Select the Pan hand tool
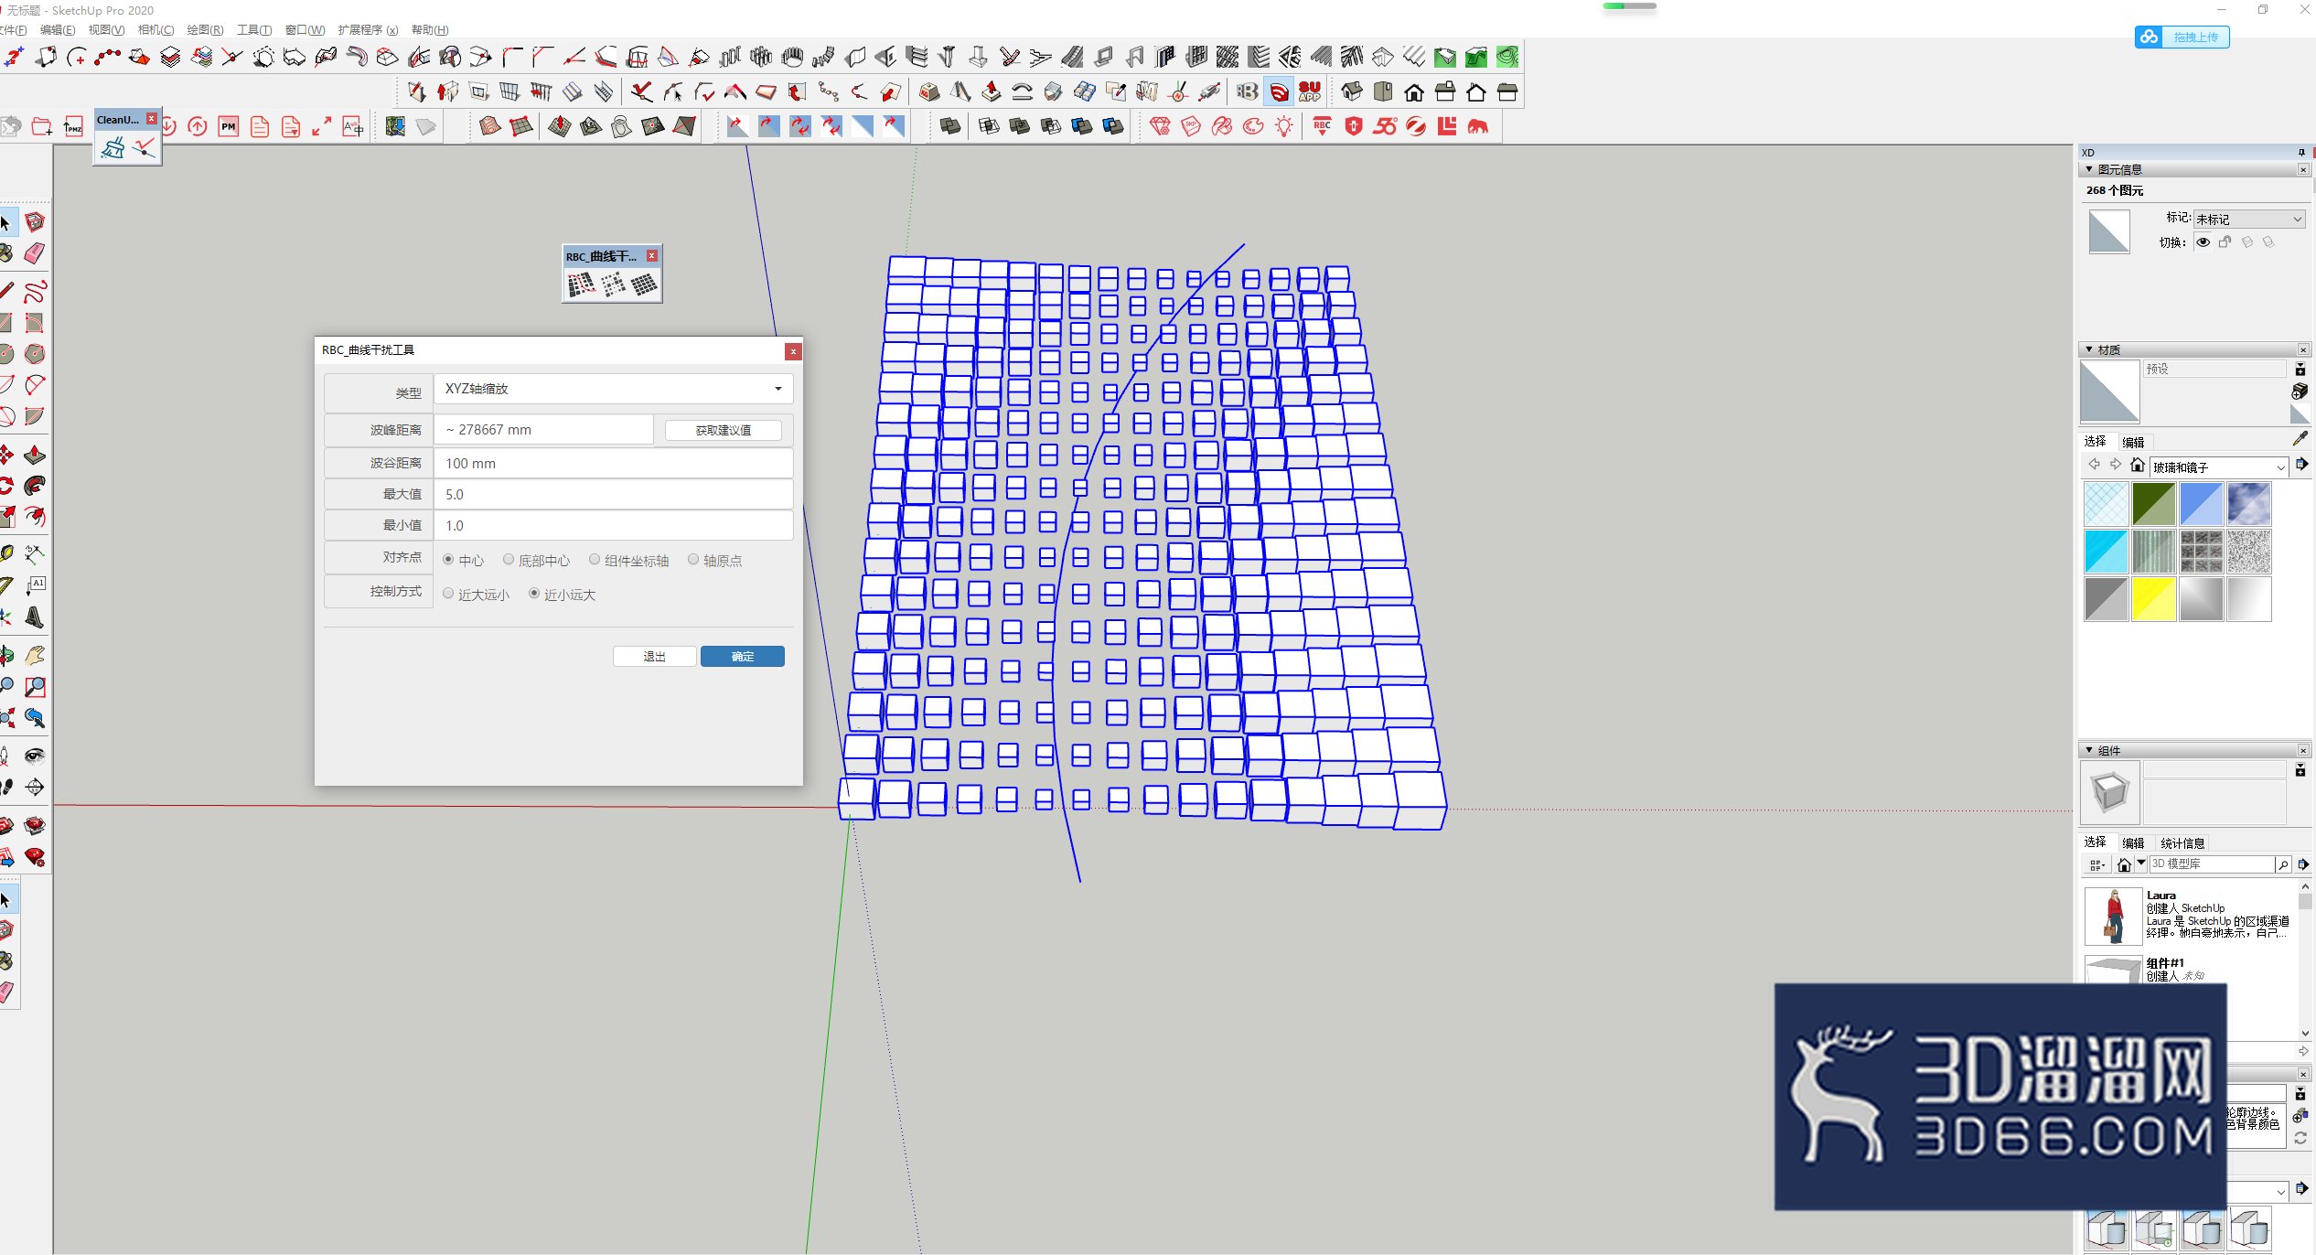The height and width of the screenshot is (1255, 2316). (x=35, y=656)
